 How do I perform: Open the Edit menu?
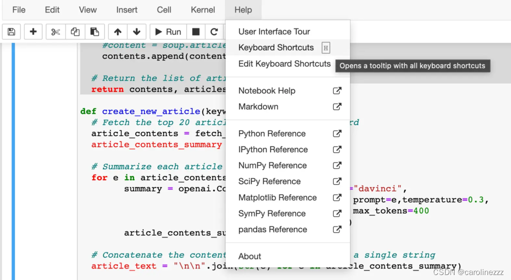(52, 10)
